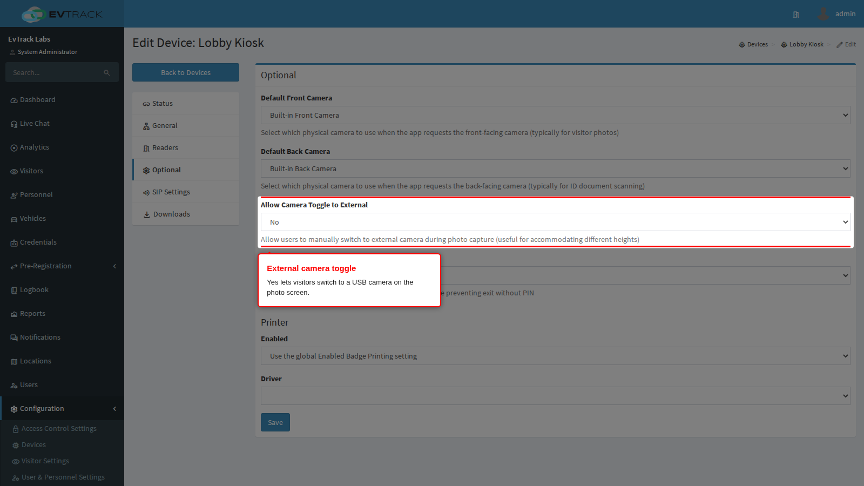Open Personnel section in sidebar

(x=62, y=195)
